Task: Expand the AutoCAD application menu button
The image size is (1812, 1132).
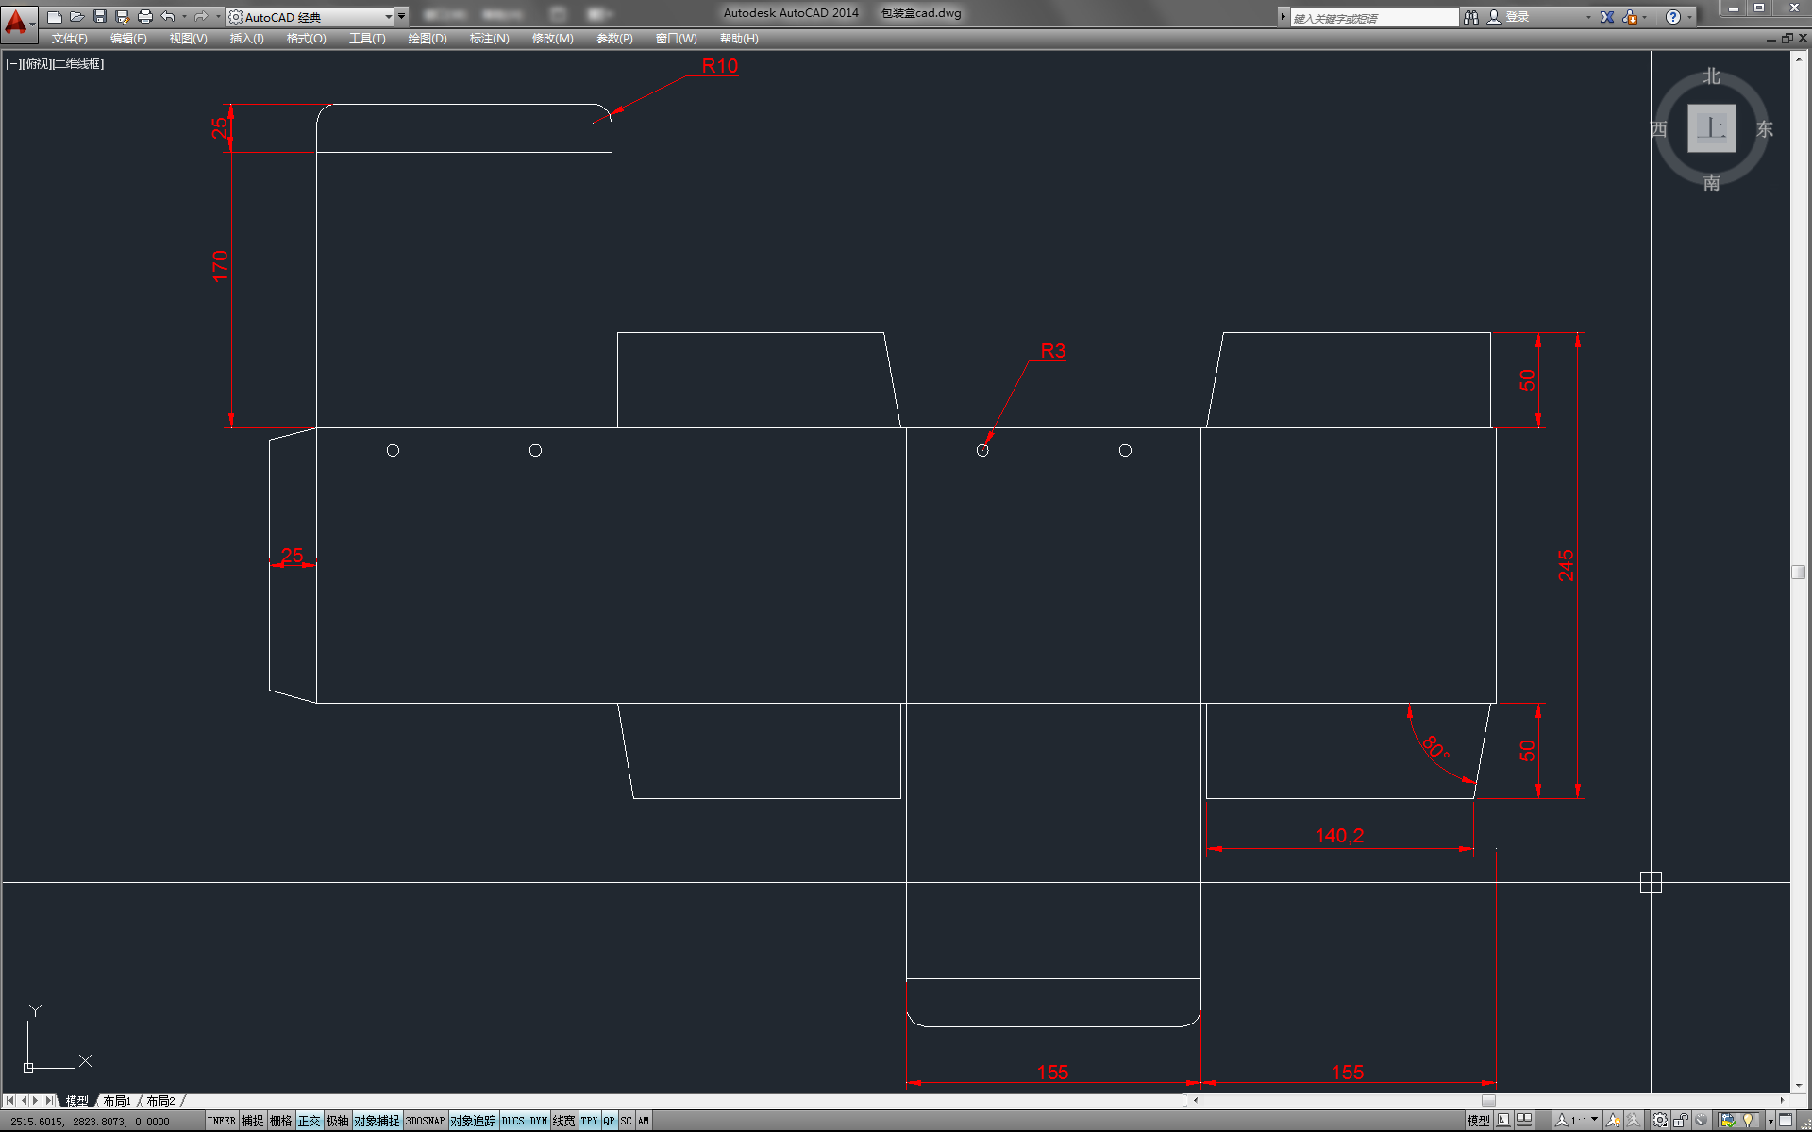Action: (18, 21)
